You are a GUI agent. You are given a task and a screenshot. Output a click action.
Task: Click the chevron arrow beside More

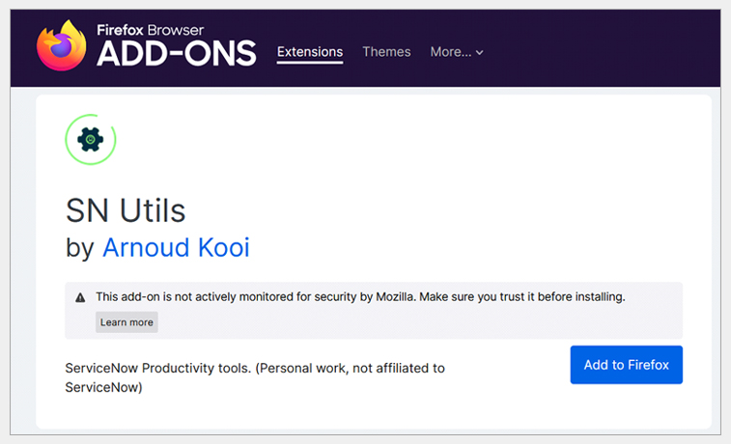pos(480,53)
